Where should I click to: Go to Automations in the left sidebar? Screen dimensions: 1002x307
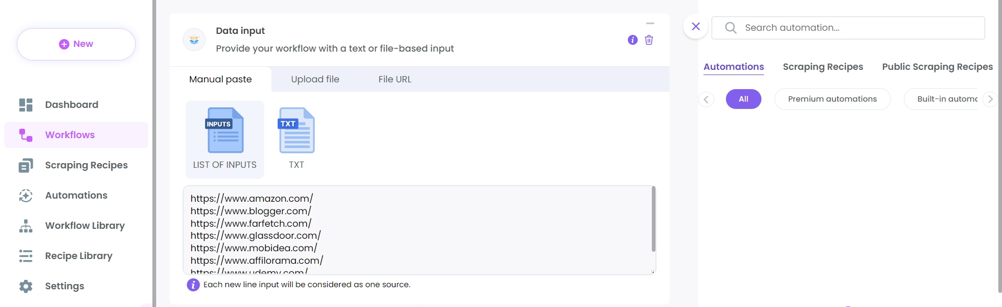click(x=76, y=195)
